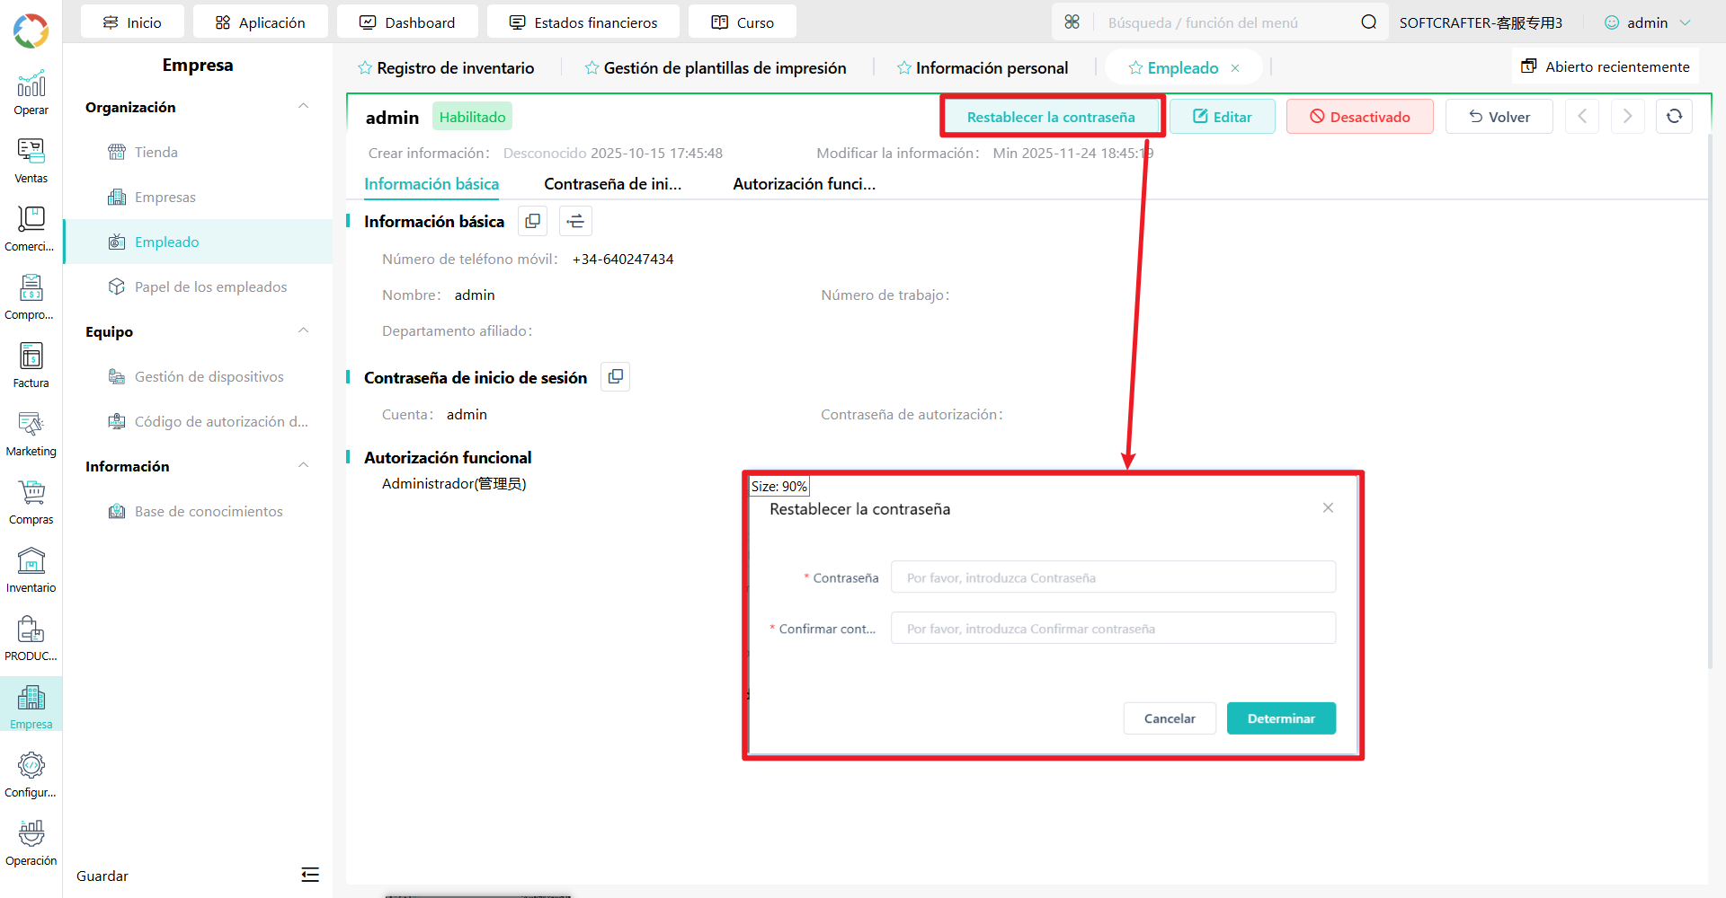1726x898 pixels.
Task: Click the search magnifier icon
Action: click(1368, 22)
